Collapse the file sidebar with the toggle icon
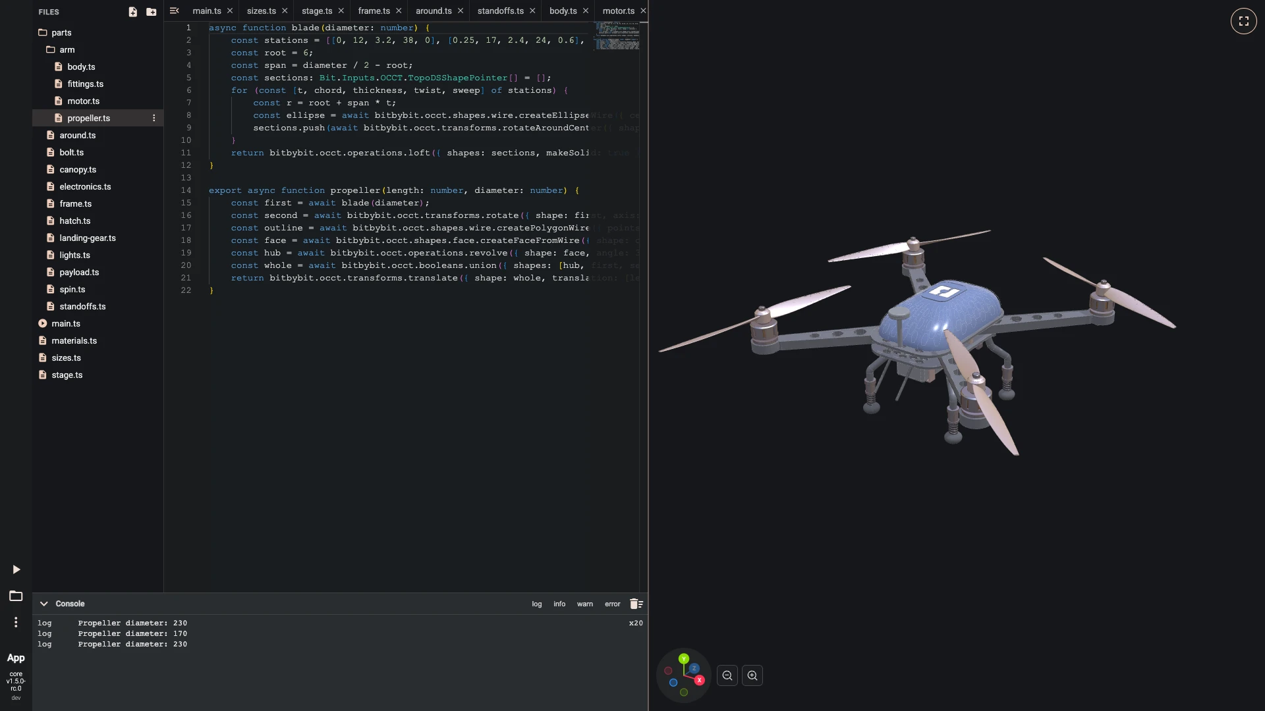The image size is (1265, 711). pos(174,11)
